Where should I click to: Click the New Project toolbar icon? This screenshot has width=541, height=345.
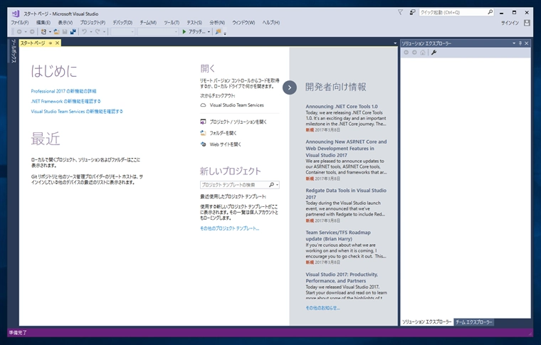click(43, 32)
